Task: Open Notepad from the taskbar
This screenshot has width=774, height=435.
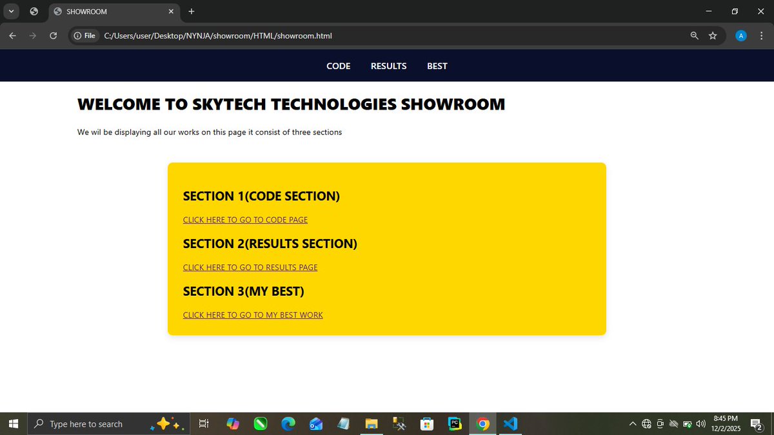Action: [x=344, y=423]
